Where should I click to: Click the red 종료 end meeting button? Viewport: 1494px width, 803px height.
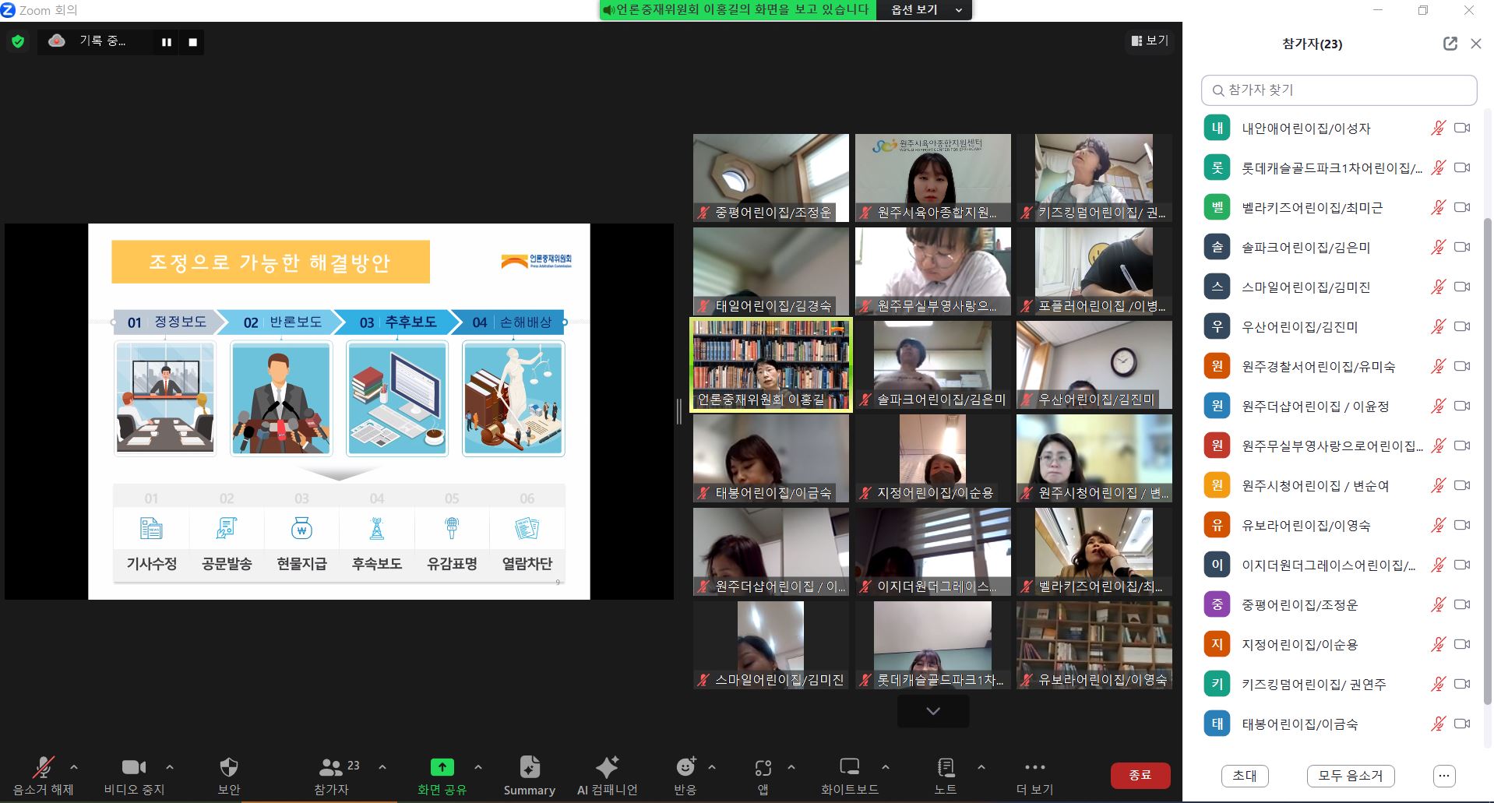coord(1140,775)
